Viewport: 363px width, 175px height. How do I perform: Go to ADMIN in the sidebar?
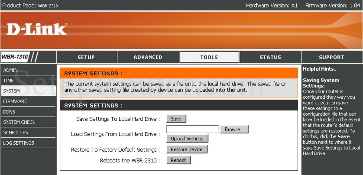[28, 70]
